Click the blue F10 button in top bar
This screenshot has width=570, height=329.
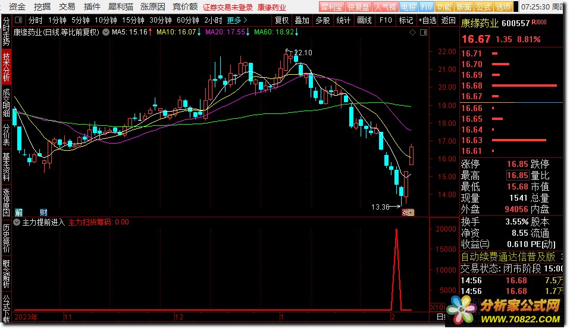click(426, 7)
